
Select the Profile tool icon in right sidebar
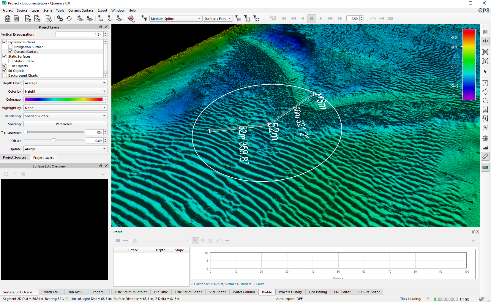click(x=485, y=148)
